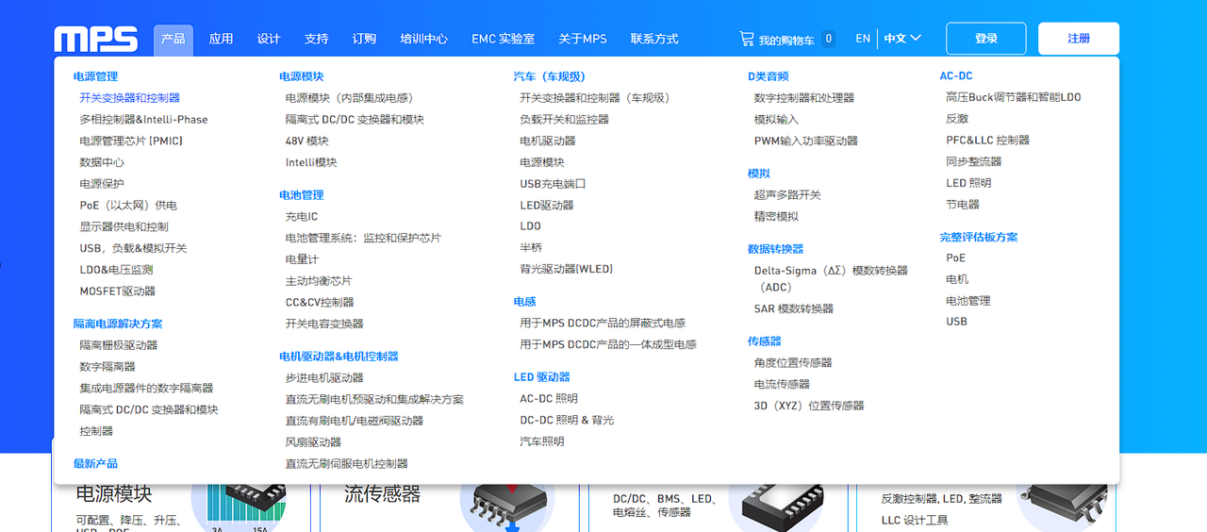Screen dimensions: 1207x532
Task: Open 同步整流器 link
Action: [x=974, y=162]
